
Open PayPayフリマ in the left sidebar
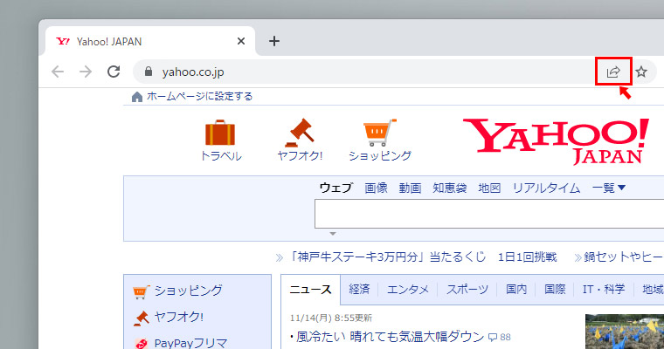(190, 343)
